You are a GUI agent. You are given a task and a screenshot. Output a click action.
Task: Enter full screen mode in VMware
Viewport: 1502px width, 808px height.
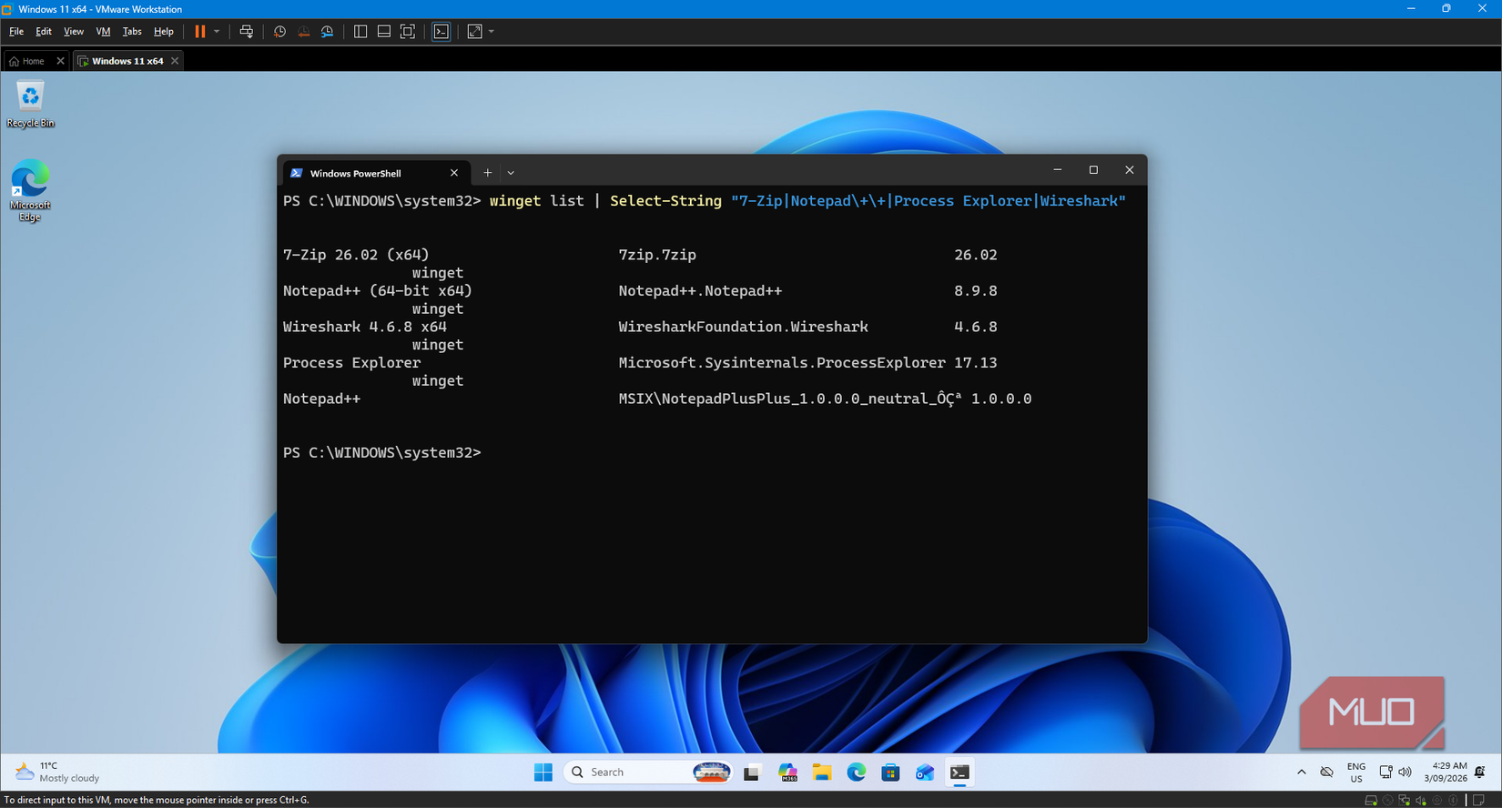coord(408,32)
